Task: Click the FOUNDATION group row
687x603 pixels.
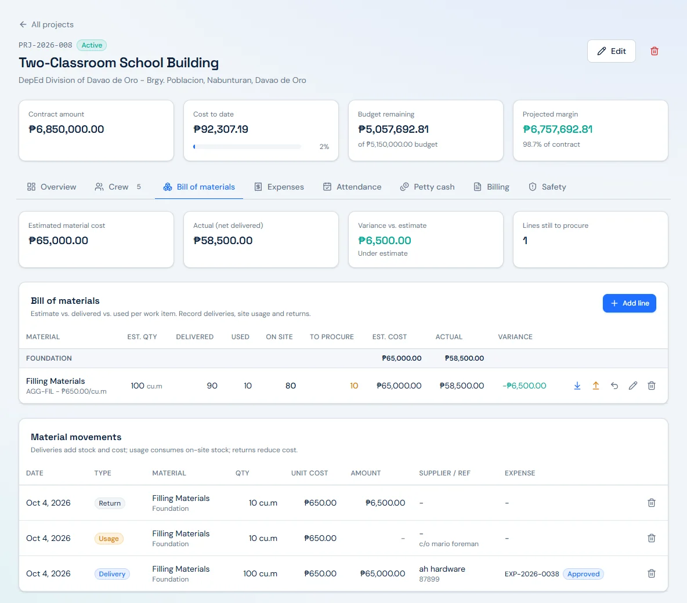Action: coord(343,358)
